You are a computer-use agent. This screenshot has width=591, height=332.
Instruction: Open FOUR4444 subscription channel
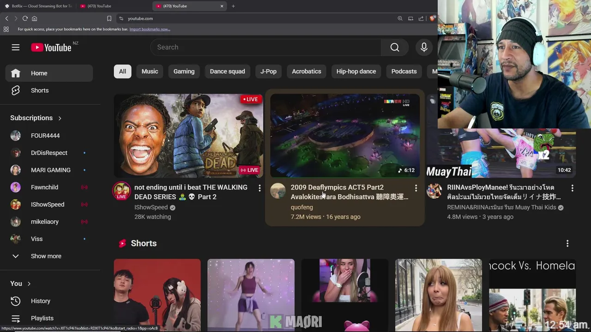point(49,136)
